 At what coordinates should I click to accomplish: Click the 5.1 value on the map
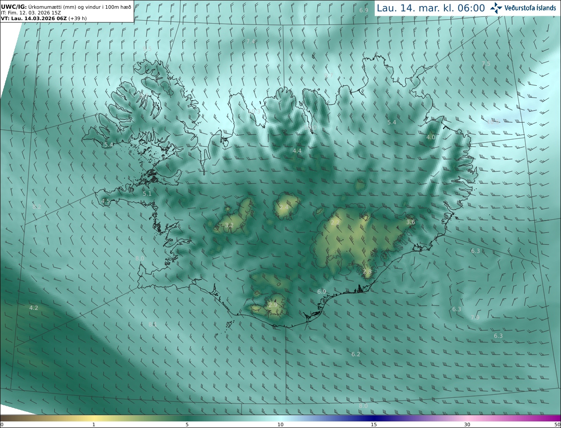(147, 193)
